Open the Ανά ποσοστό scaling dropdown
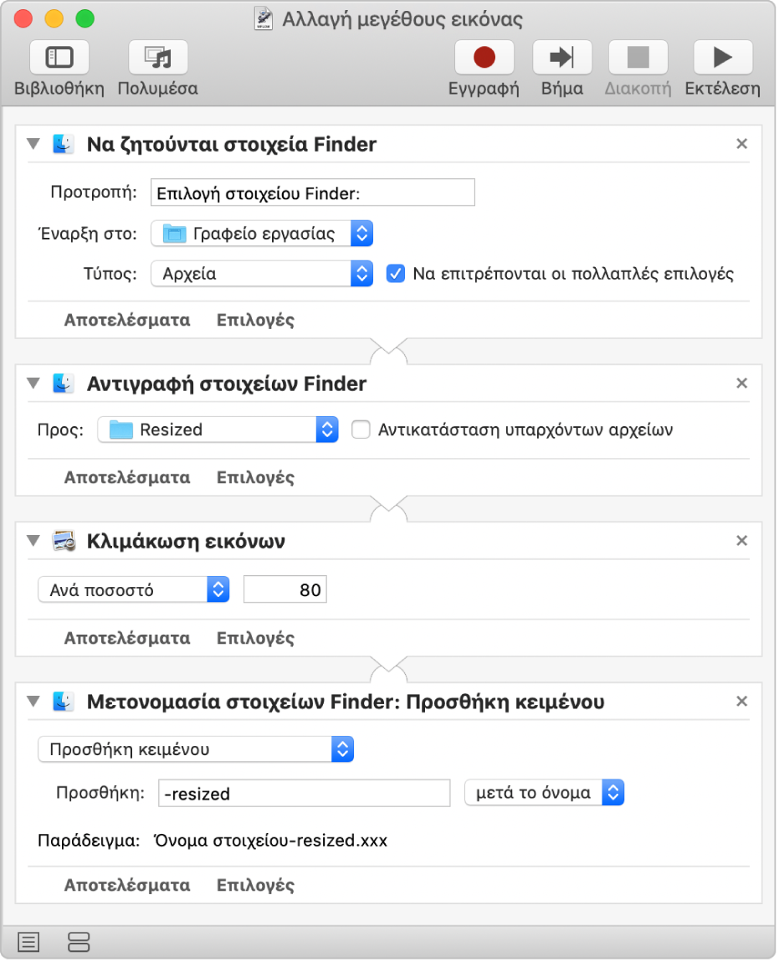The width and height of the screenshot is (779, 962). 134,590
